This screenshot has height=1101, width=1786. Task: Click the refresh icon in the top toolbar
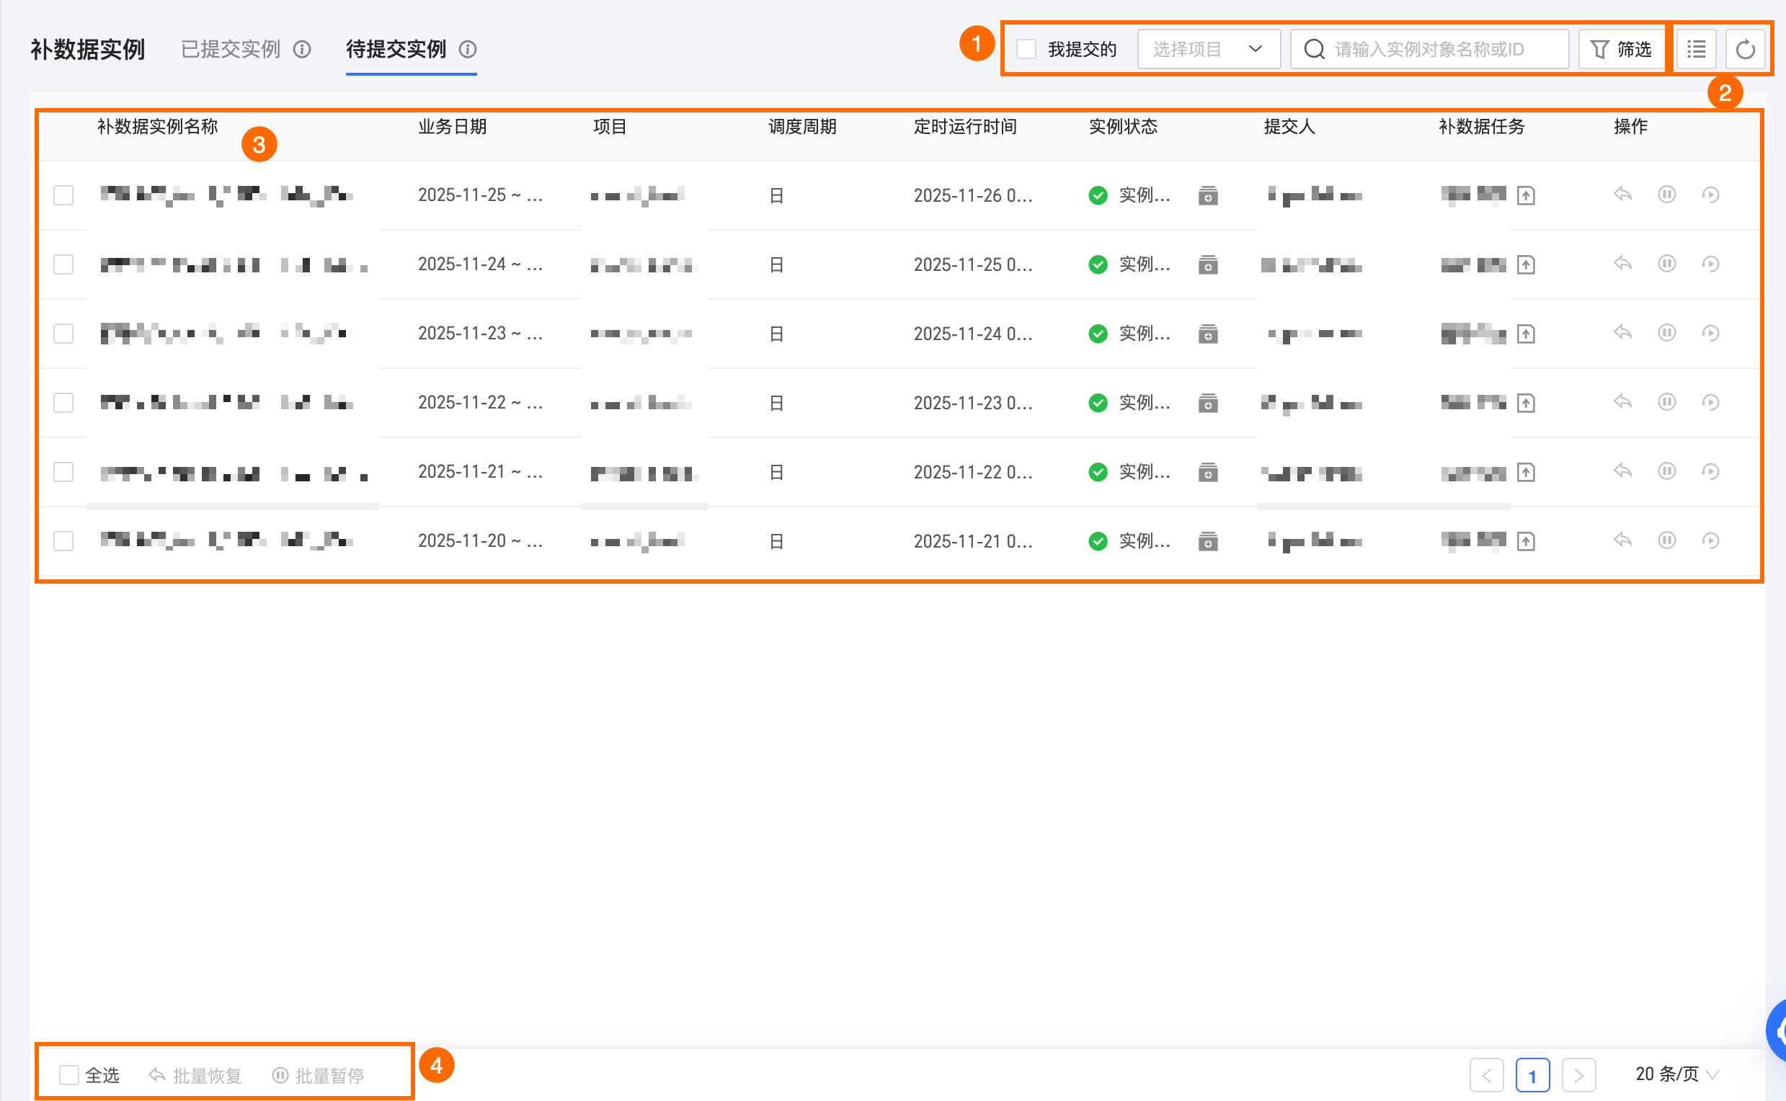pyautogui.click(x=1744, y=50)
